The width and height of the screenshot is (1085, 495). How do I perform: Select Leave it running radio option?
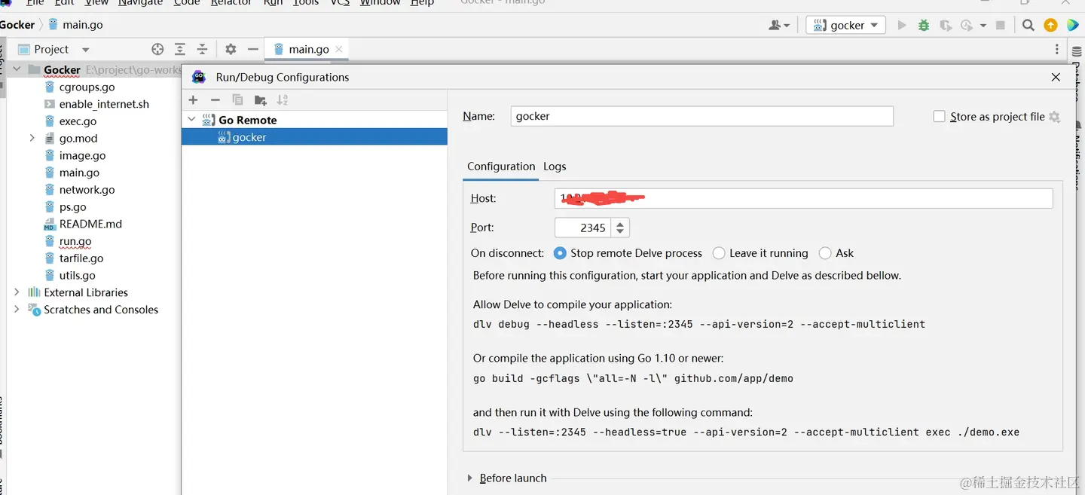click(719, 253)
